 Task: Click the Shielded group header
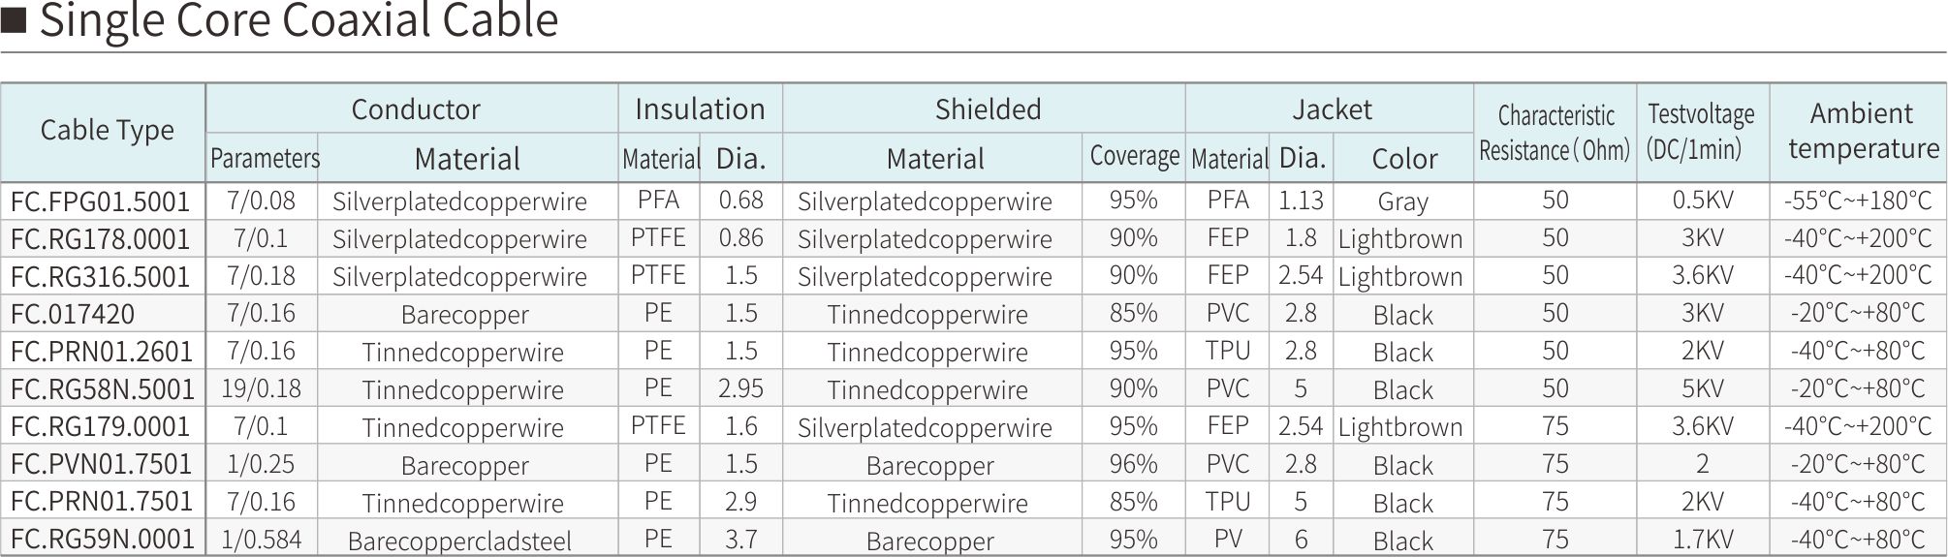click(x=988, y=109)
